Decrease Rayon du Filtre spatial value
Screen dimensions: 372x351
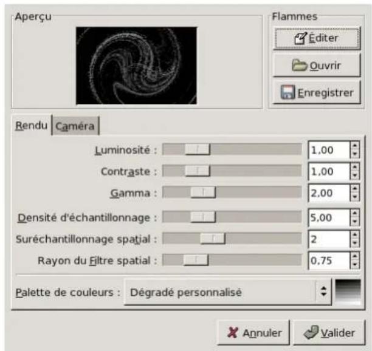[x=355, y=265]
